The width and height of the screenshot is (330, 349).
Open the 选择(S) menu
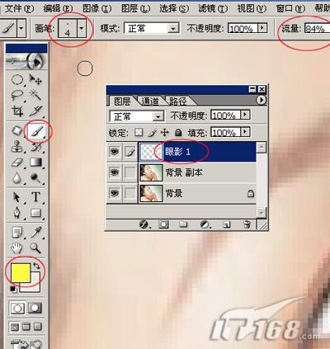coord(174,8)
